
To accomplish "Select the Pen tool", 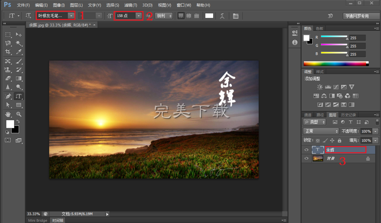I will [8, 96].
